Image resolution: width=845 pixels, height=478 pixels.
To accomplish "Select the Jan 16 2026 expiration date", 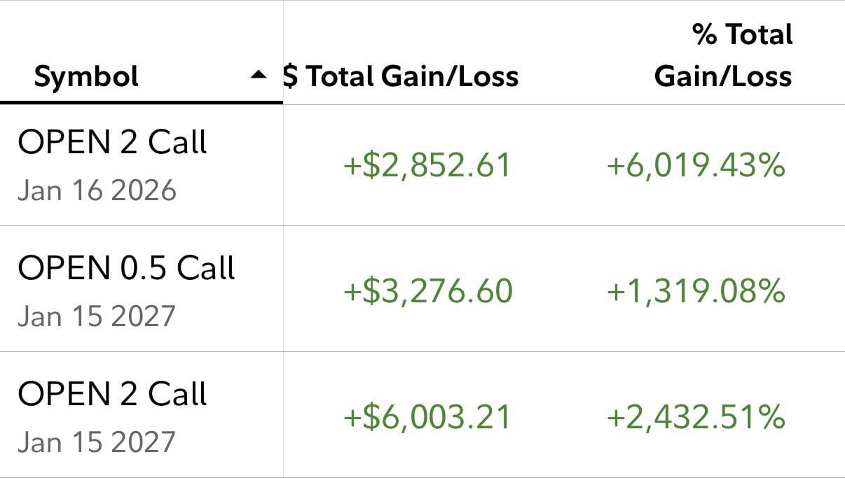I will click(97, 190).
